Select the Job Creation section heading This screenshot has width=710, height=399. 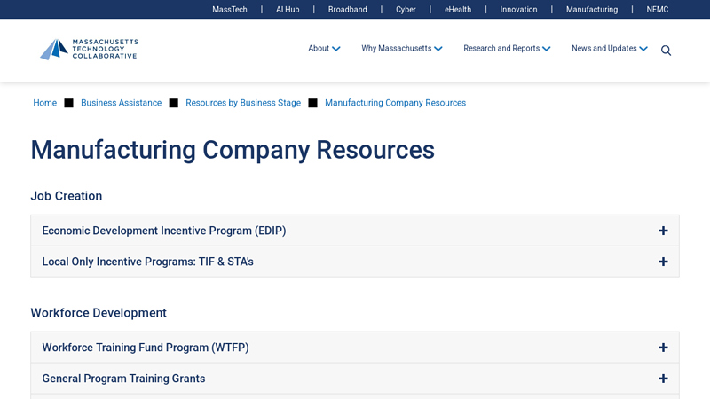pos(66,196)
